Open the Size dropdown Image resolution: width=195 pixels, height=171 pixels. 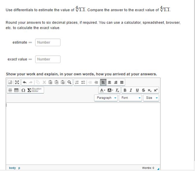(151, 98)
